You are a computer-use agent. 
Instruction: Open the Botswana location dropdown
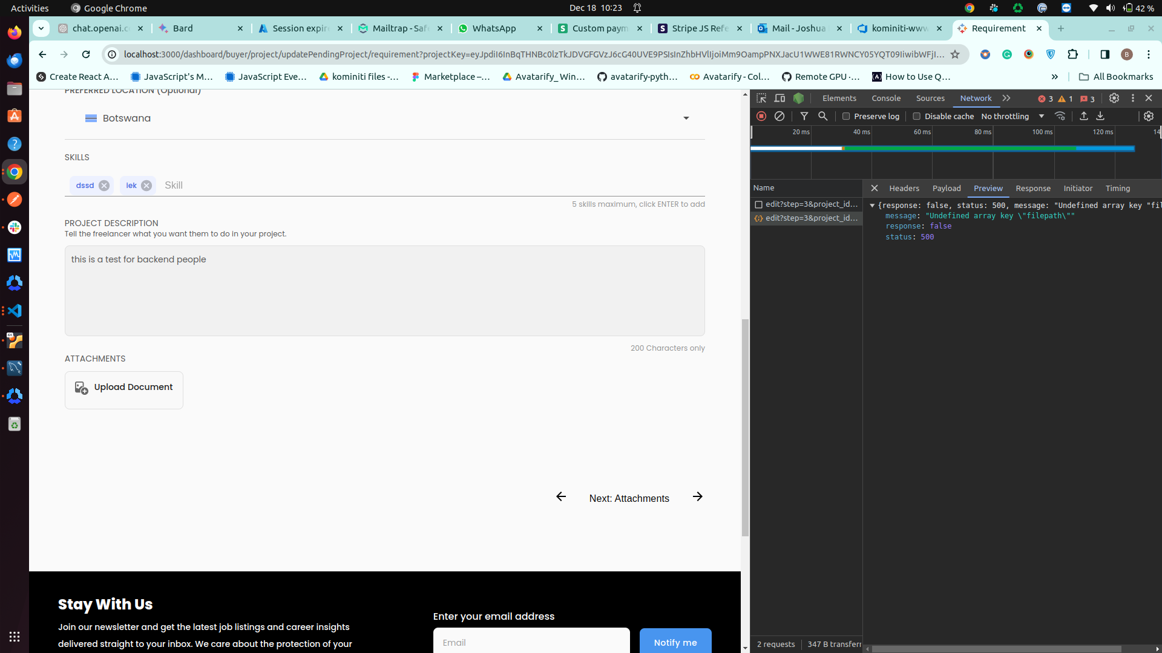click(x=686, y=119)
